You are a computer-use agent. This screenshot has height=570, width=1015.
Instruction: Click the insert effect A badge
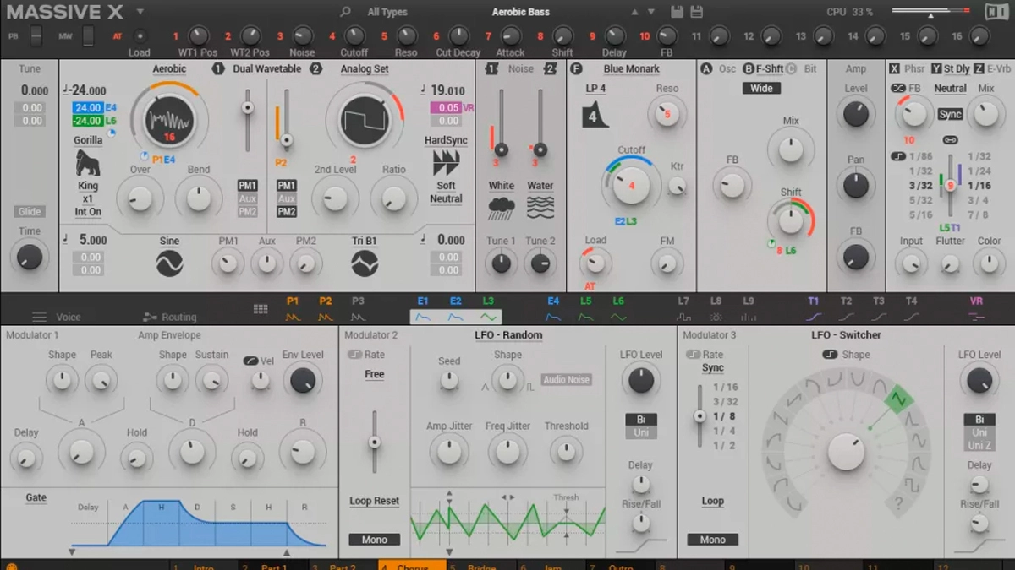pyautogui.click(x=707, y=69)
